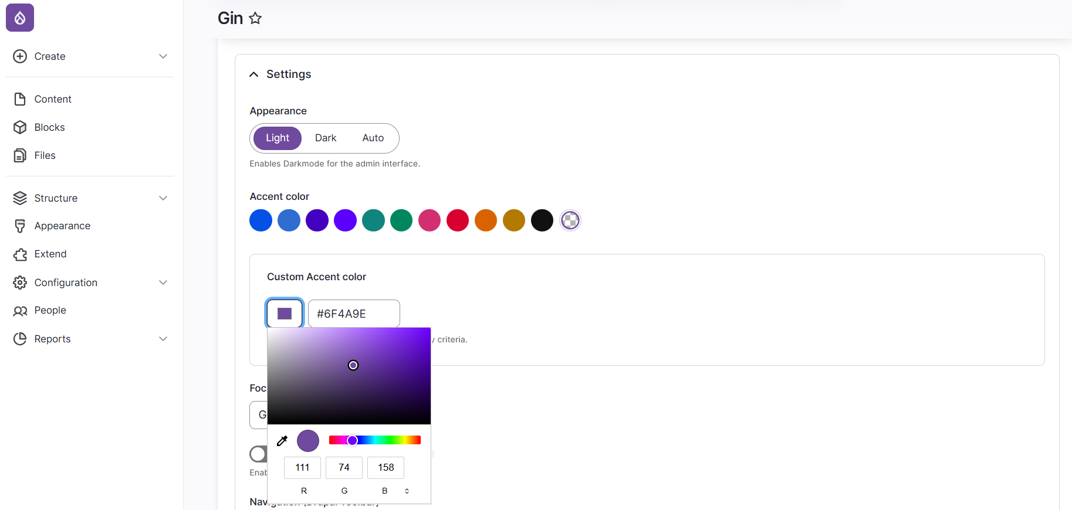Image resolution: width=1072 pixels, height=510 pixels.
Task: Select the custom transparent accent color option
Action: [x=570, y=220]
